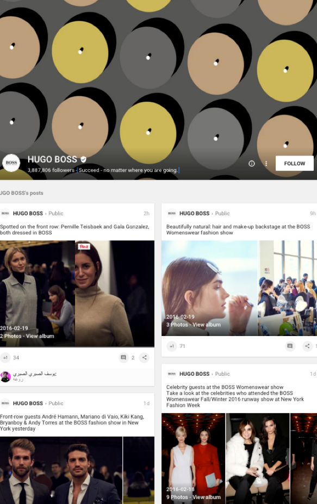Screen dimensions: 317x504
Task: Open the three-dot more options menu
Action: (266, 164)
